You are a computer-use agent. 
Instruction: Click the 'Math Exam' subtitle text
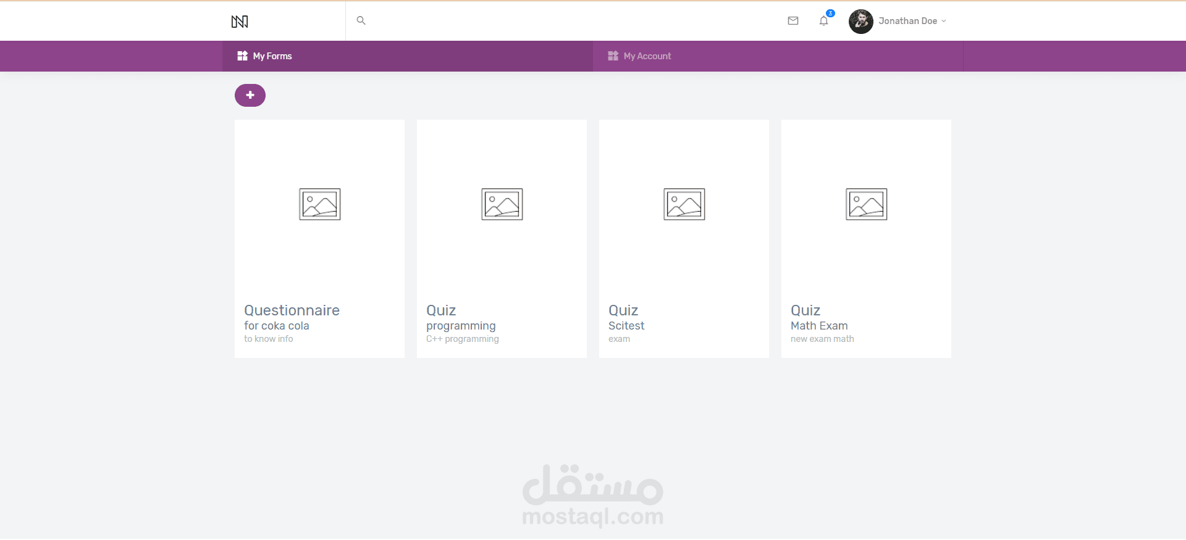(x=819, y=326)
